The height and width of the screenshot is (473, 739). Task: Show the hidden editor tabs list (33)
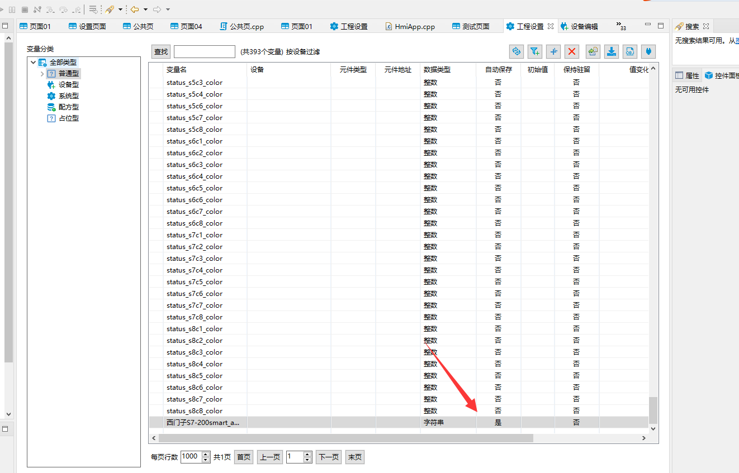tap(621, 26)
